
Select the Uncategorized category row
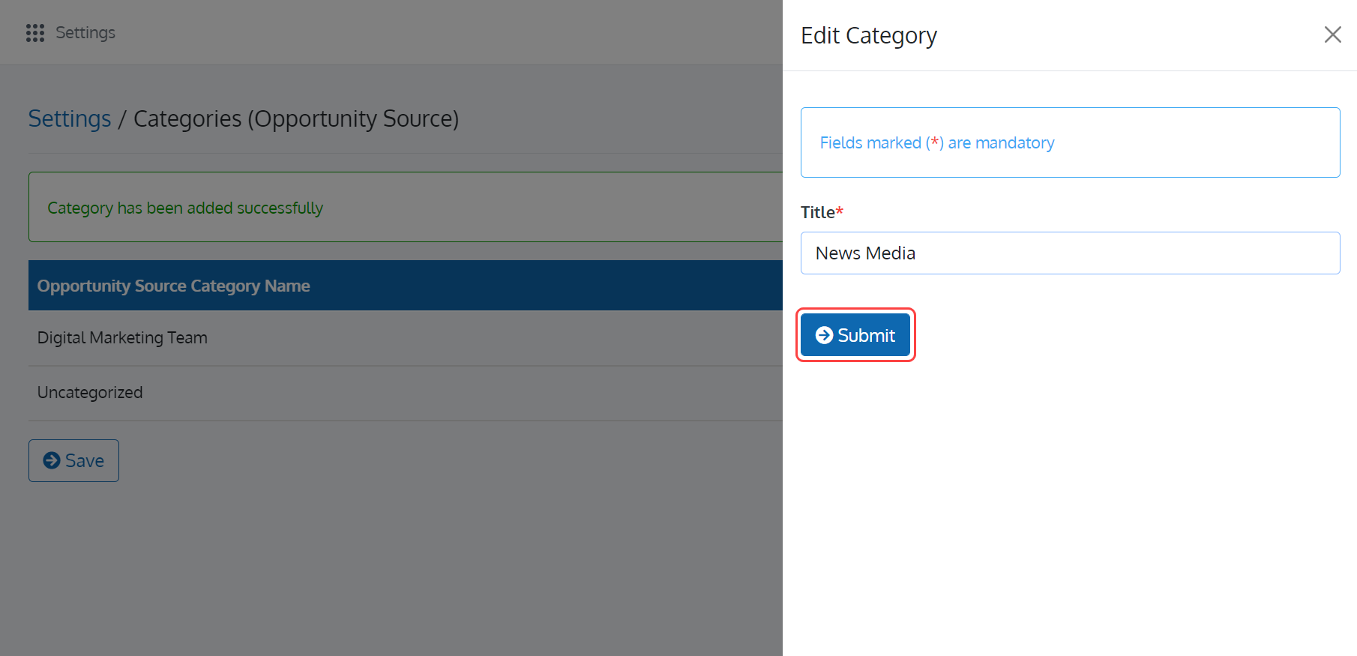90,393
